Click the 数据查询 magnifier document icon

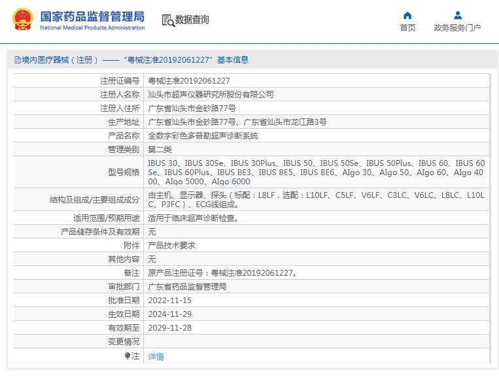tap(167, 20)
